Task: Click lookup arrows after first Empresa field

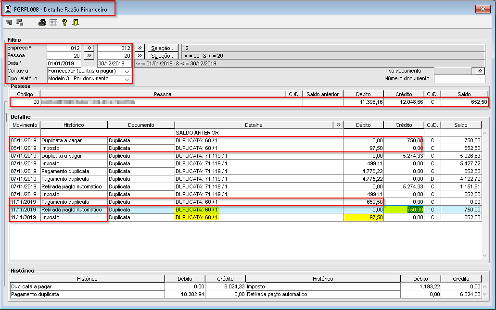Action: coord(89,48)
